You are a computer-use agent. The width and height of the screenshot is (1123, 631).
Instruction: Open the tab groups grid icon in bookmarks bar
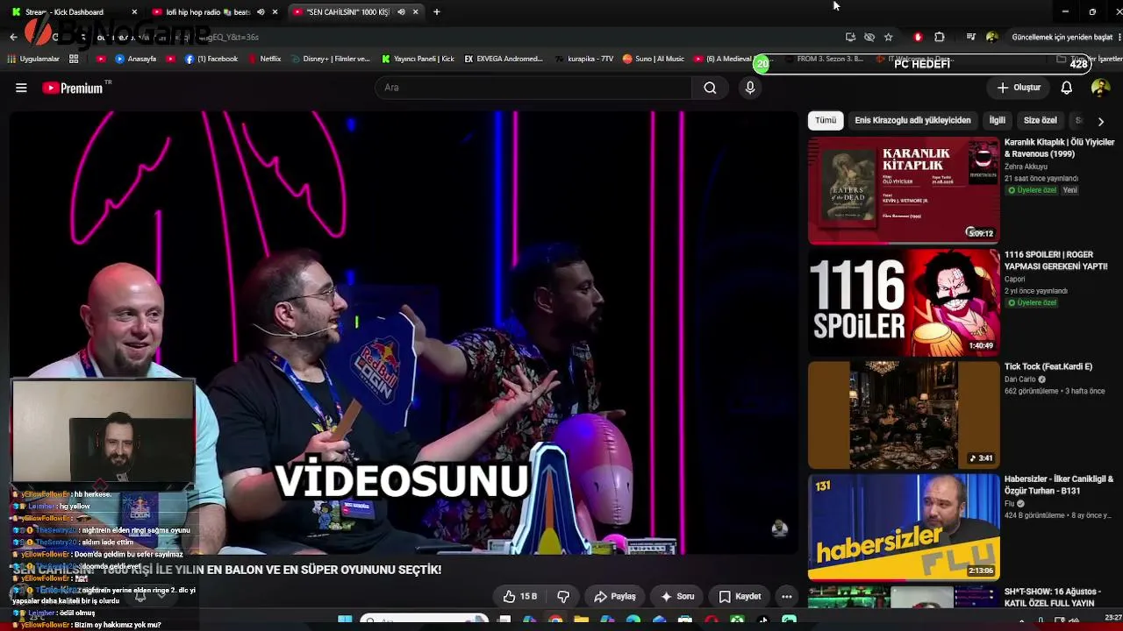(x=74, y=59)
